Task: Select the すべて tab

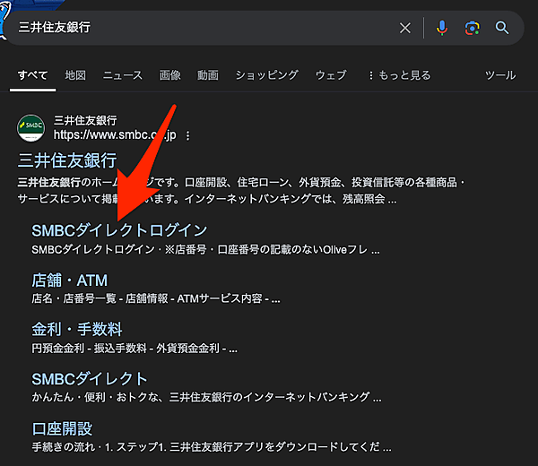Action: tap(32, 75)
